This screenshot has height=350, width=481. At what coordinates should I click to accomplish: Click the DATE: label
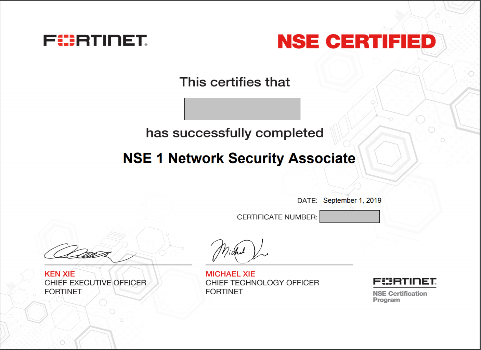click(307, 201)
